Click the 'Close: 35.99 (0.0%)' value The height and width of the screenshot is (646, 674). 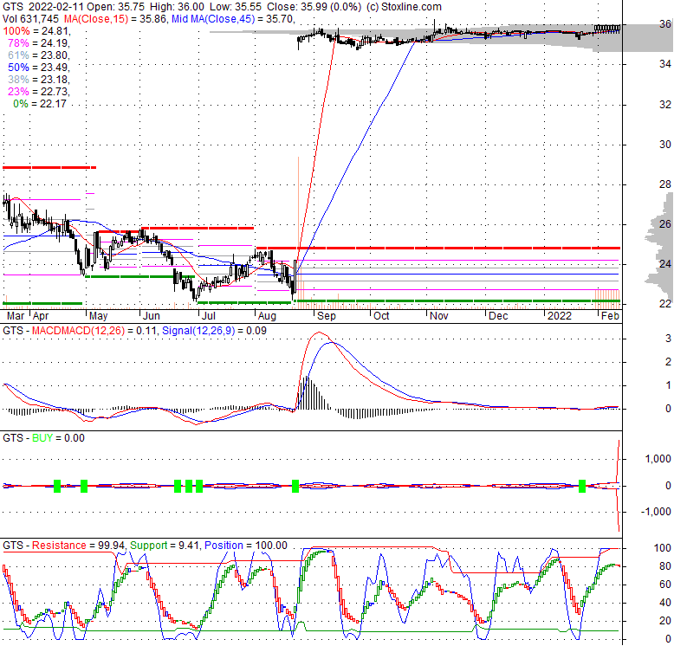(314, 7)
